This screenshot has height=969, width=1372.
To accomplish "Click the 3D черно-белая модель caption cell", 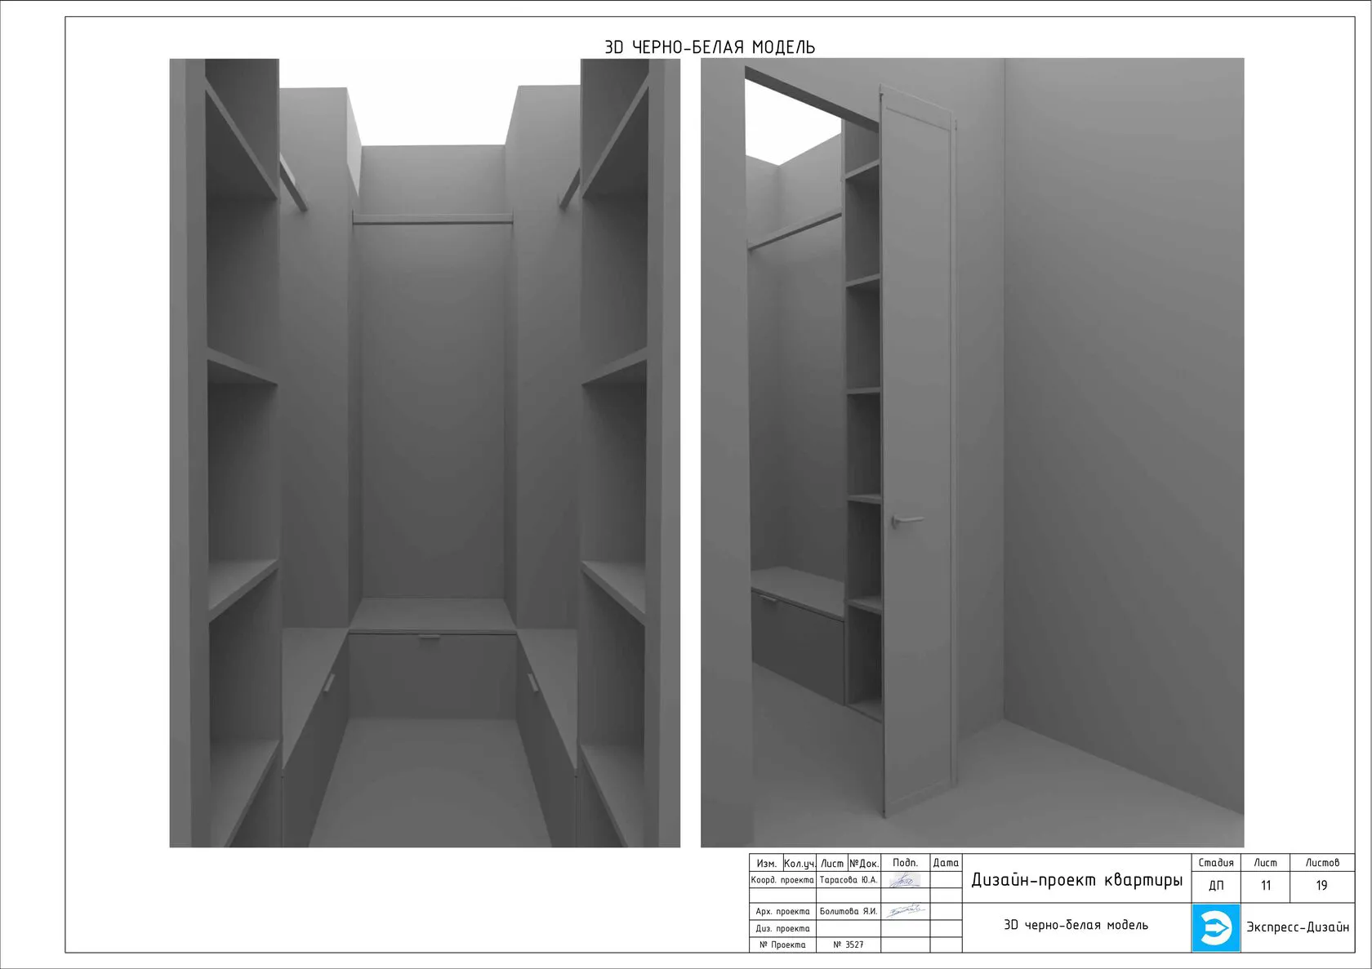I will point(1076,925).
